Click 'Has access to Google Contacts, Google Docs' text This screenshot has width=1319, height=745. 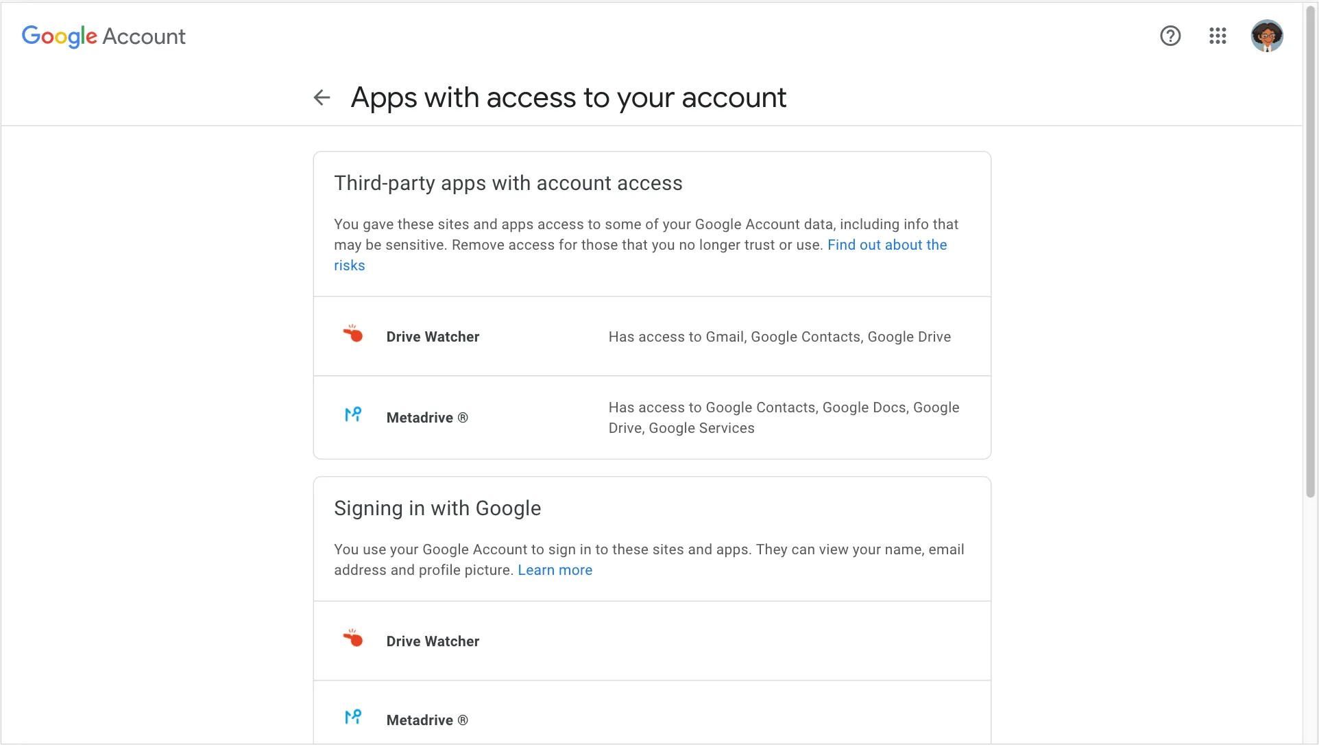784,418
